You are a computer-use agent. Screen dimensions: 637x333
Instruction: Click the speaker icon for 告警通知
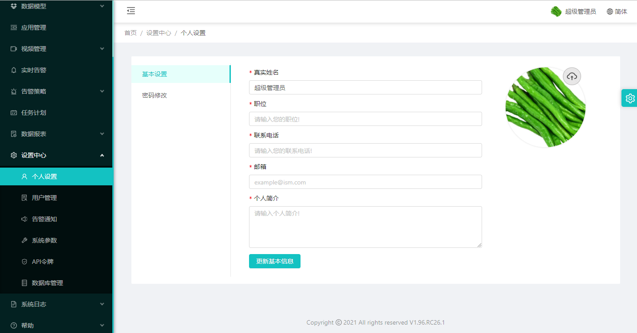[x=24, y=219]
